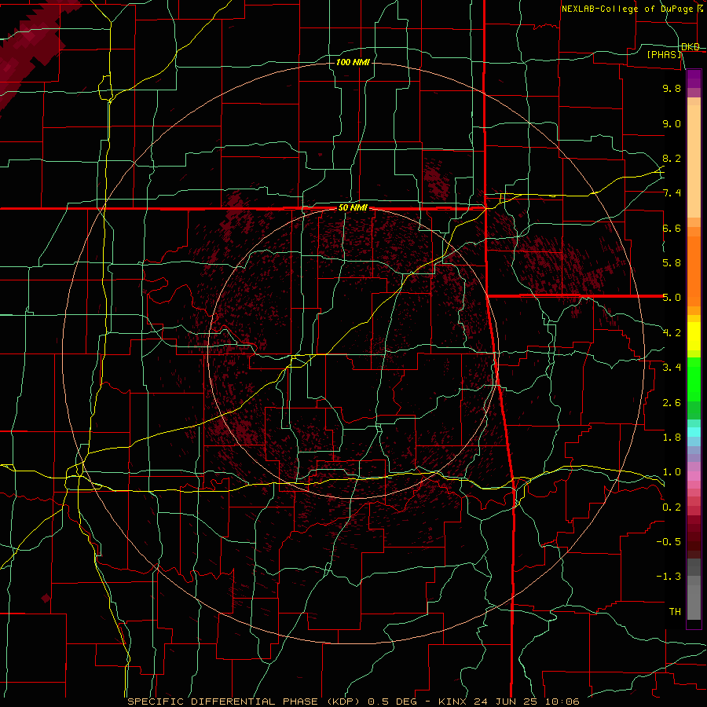The width and height of the screenshot is (707, 707).
Task: Click the 0.2 scale value
Action: [672, 507]
